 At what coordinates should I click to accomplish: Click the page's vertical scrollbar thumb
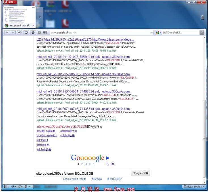coord(204,139)
